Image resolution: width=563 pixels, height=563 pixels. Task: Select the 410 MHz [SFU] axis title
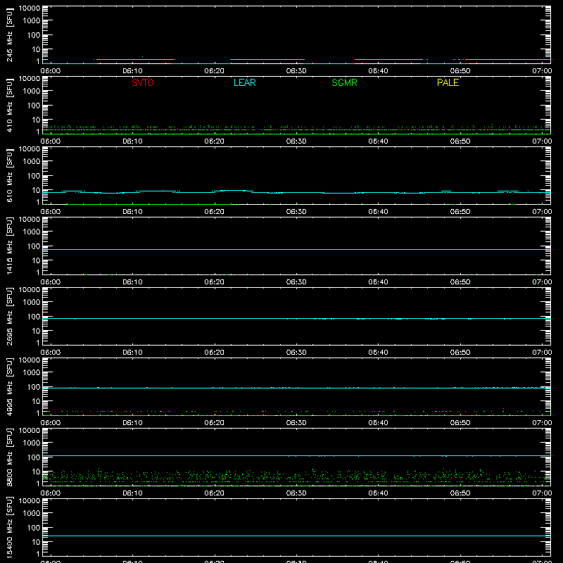point(10,106)
